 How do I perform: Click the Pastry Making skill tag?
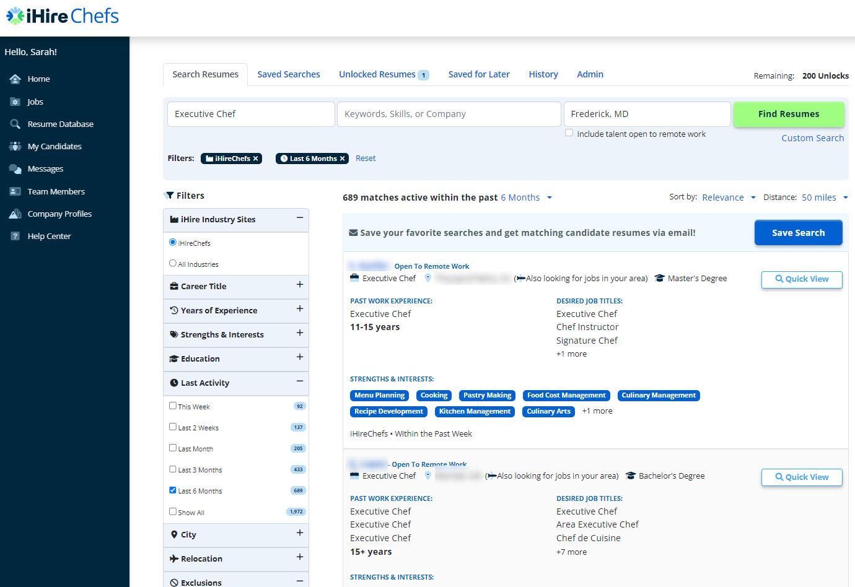click(487, 396)
